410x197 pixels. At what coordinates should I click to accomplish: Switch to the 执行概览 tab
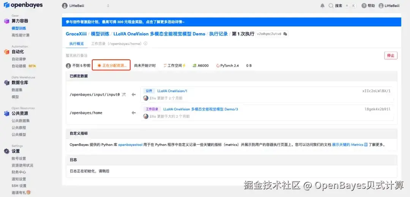click(x=77, y=44)
